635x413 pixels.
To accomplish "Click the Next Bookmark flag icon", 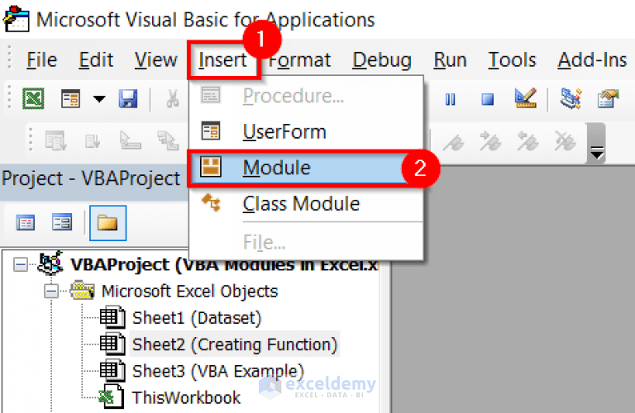I will [x=490, y=141].
